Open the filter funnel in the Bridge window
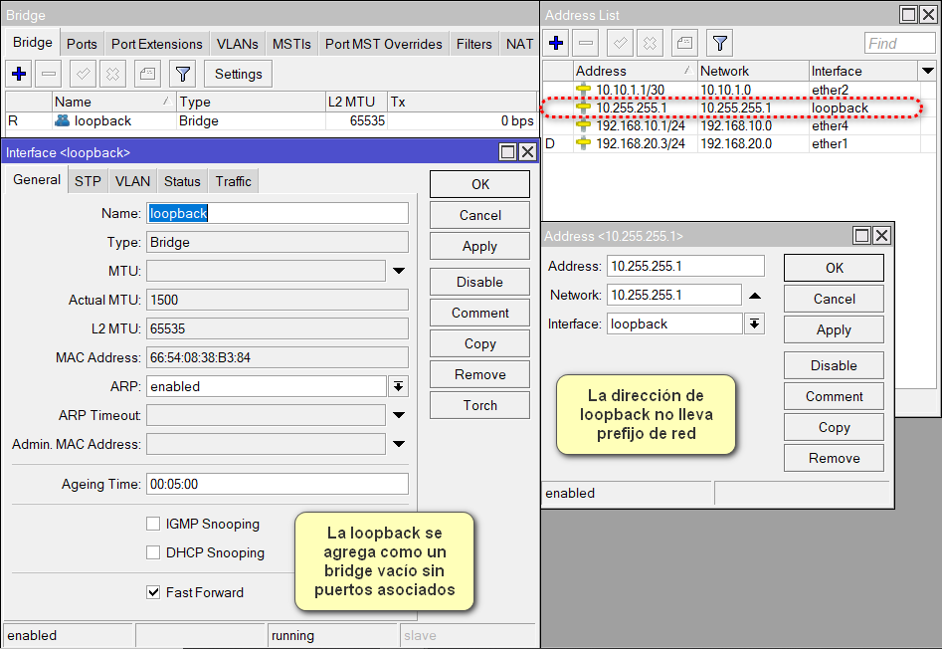Image resolution: width=942 pixels, height=649 pixels. 184,74
